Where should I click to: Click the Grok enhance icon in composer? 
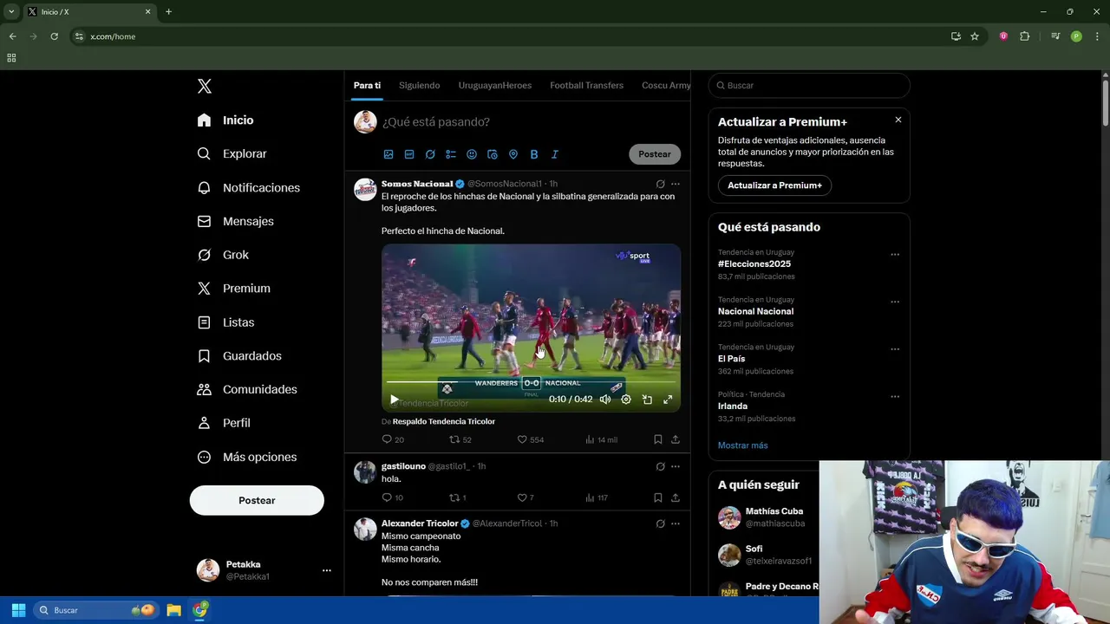[430, 154]
